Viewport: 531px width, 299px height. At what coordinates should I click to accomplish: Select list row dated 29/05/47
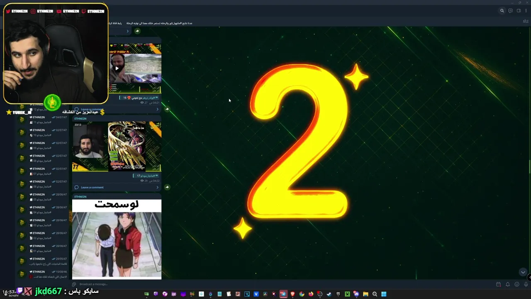tap(44, 262)
